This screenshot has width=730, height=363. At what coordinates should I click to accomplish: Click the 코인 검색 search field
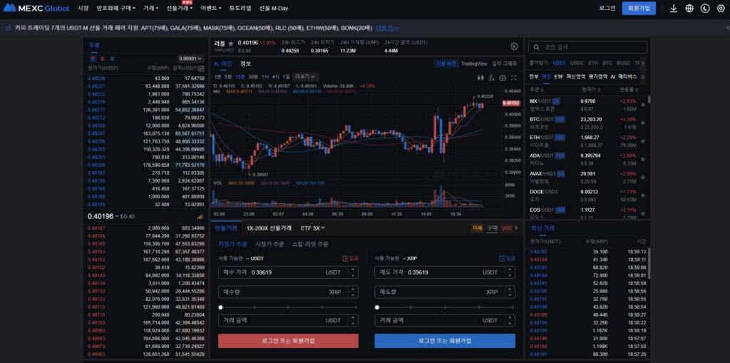point(587,47)
